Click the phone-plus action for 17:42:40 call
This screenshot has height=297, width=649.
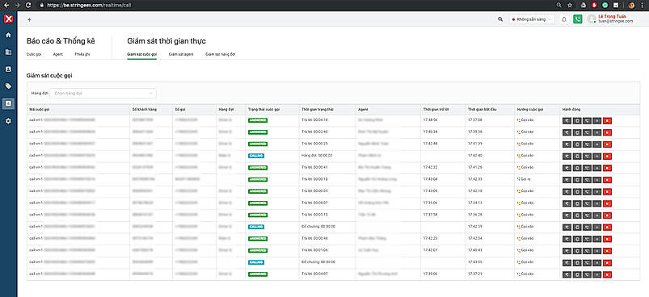click(x=587, y=156)
